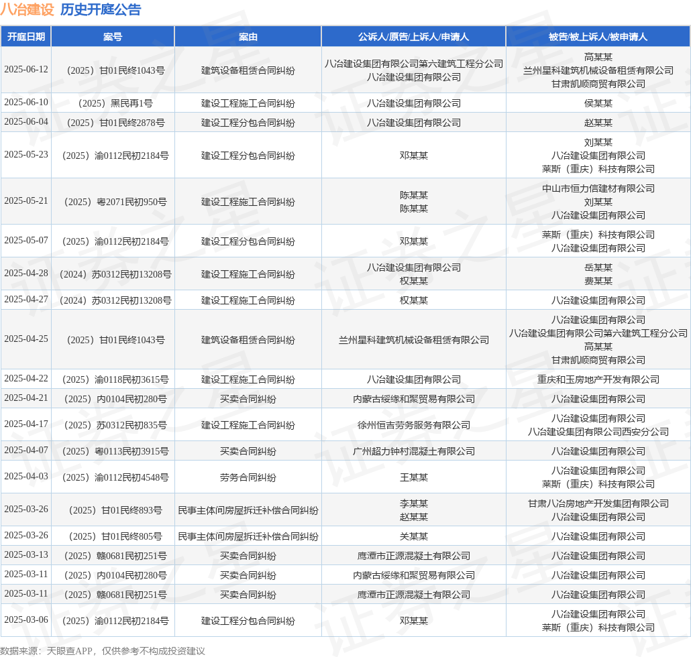Select the date 2025-03-13

[x=26, y=555]
